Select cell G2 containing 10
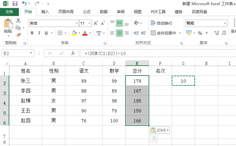This screenshot has height=146, width=236. (183, 81)
